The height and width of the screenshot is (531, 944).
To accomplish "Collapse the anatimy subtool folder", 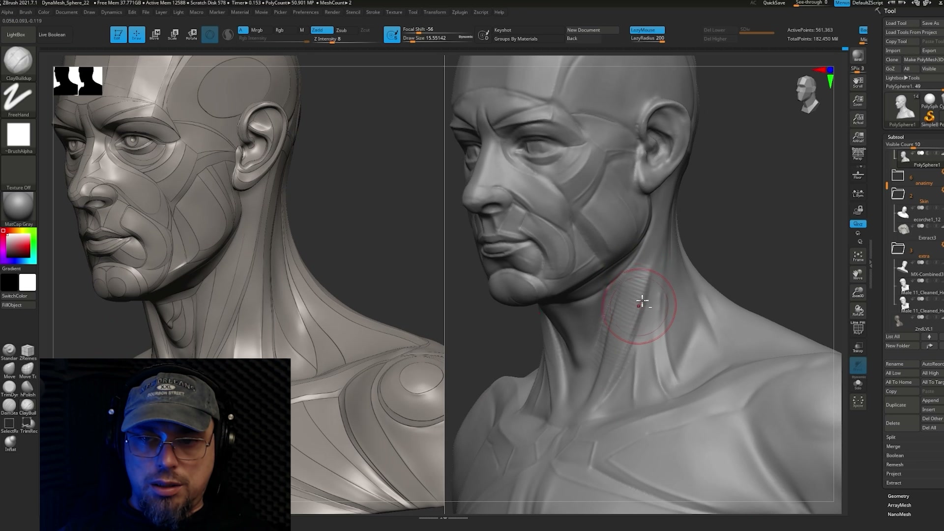I will pos(898,176).
